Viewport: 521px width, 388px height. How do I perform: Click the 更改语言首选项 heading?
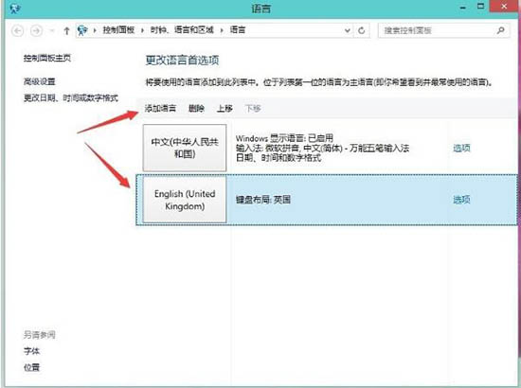tap(182, 60)
